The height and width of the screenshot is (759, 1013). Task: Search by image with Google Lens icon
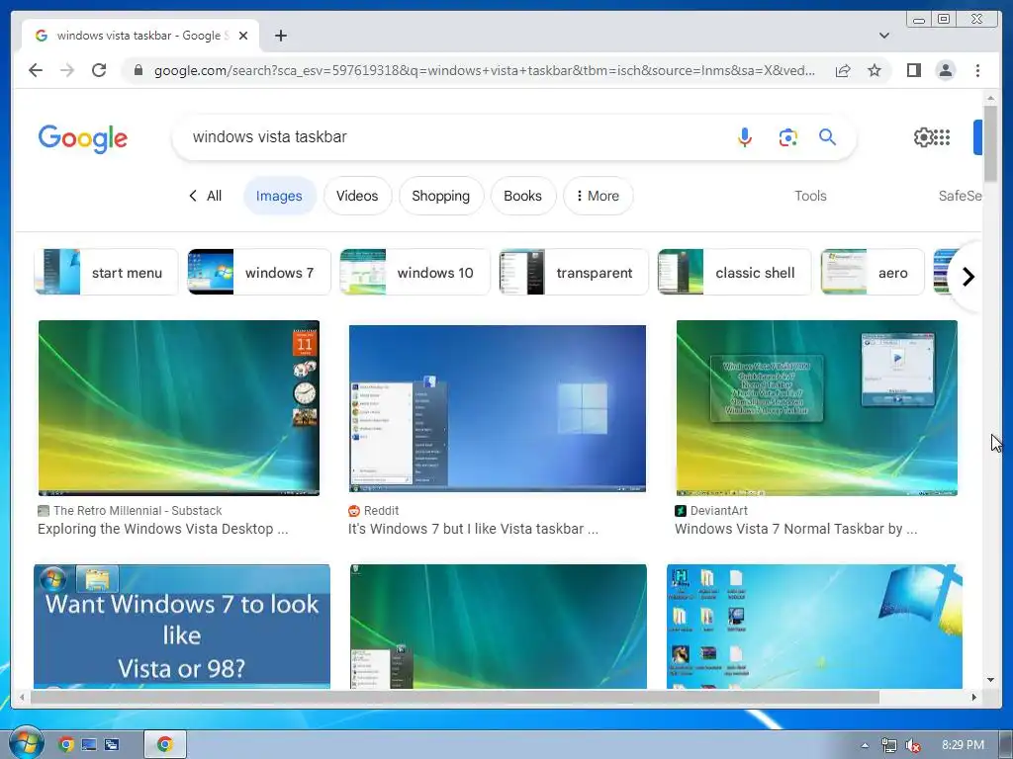tap(787, 137)
